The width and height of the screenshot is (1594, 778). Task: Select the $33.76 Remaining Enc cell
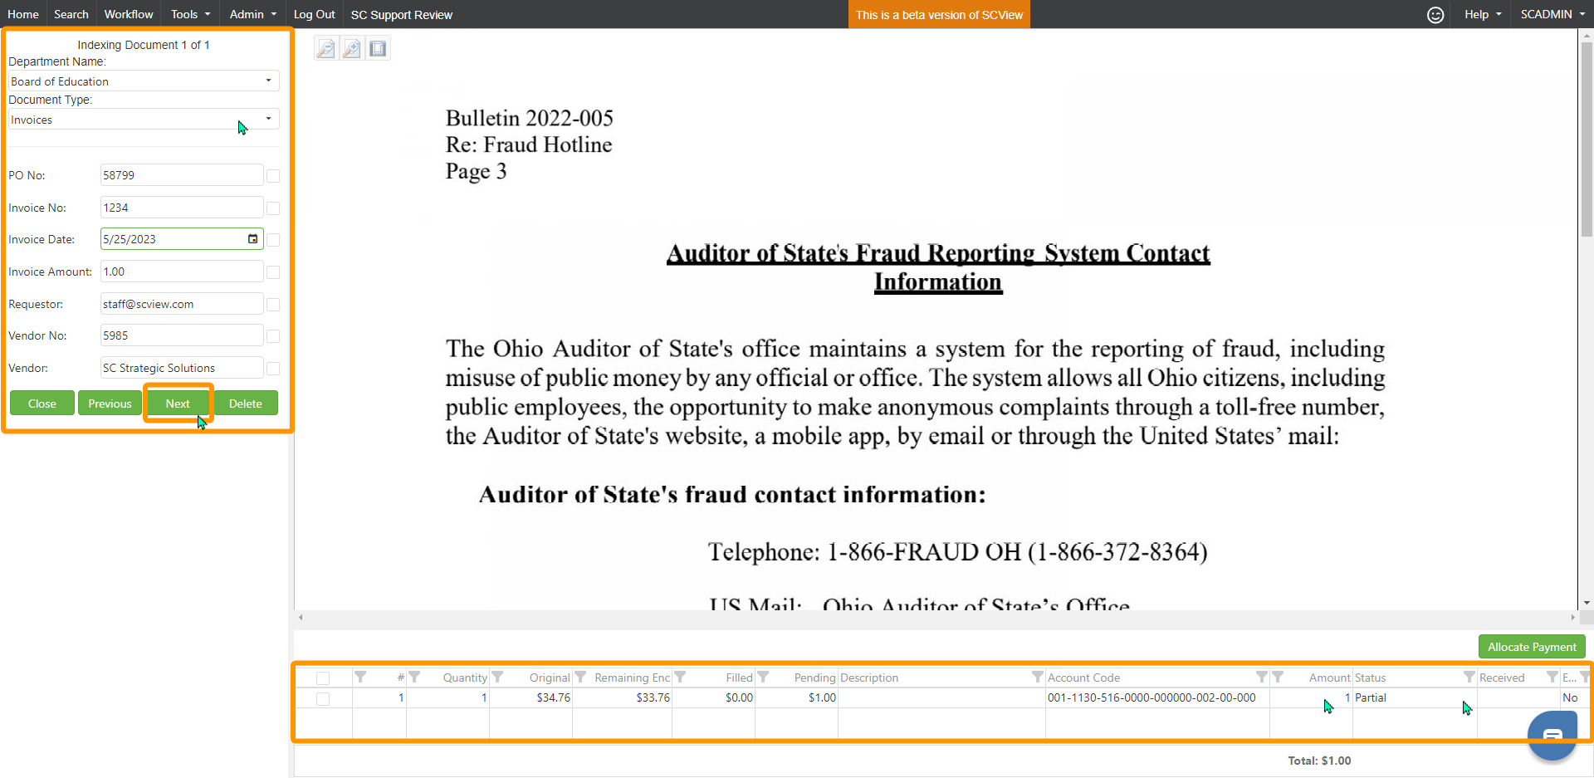(x=622, y=698)
